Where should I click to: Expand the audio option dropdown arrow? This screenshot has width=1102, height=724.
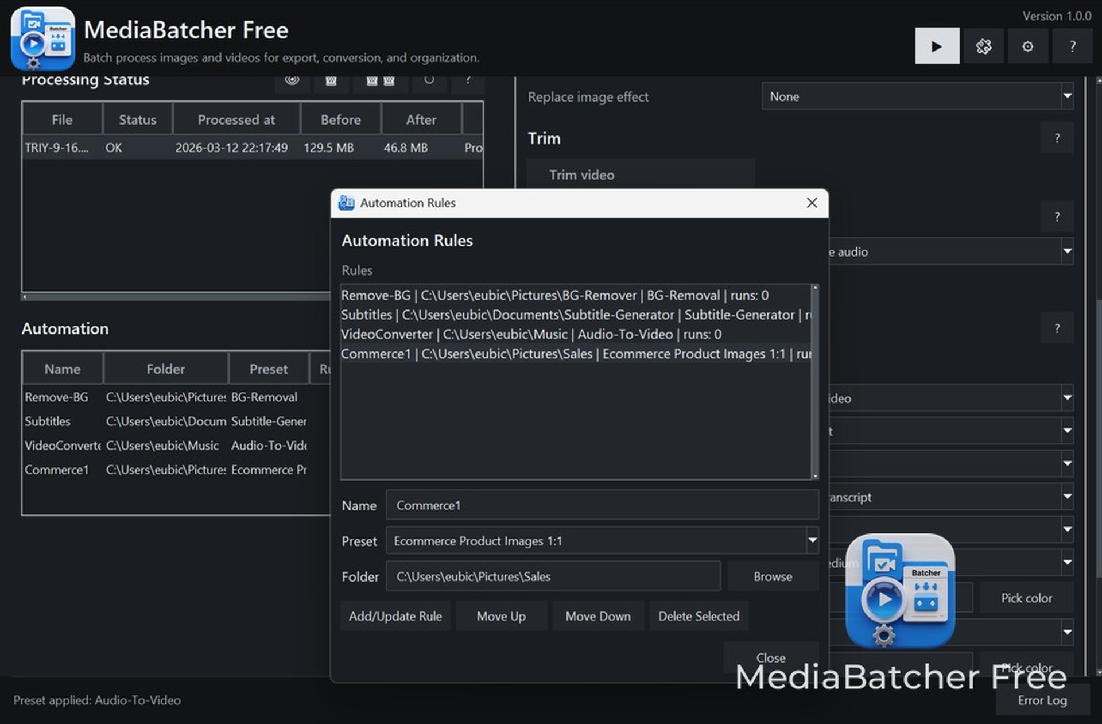(1067, 251)
